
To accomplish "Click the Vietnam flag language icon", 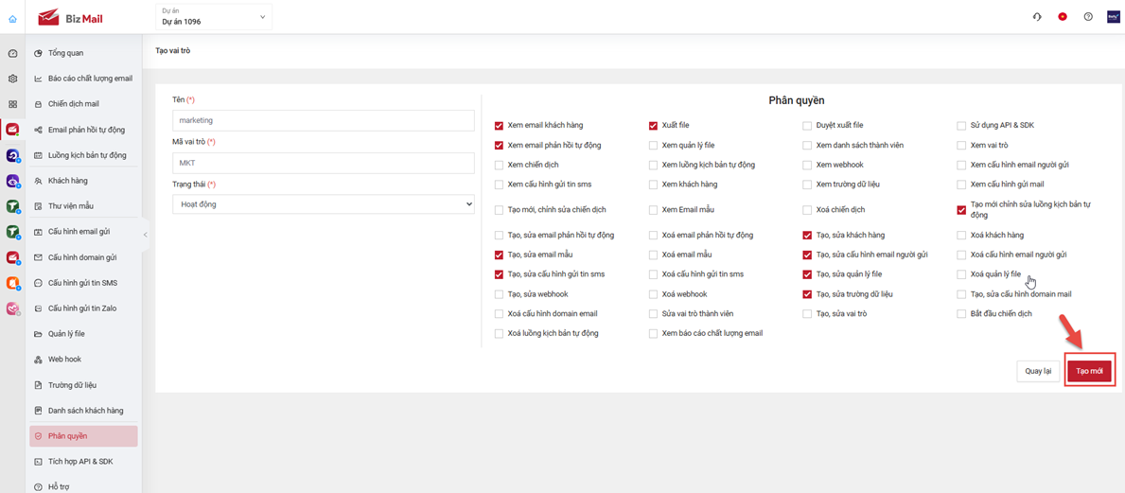I will (1063, 17).
